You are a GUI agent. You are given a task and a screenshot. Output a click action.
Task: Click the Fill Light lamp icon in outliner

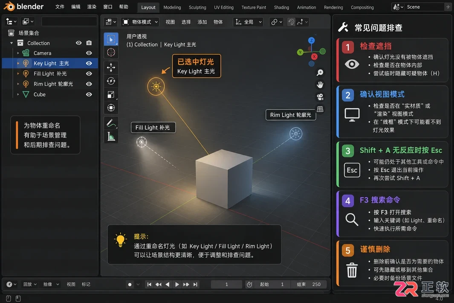point(26,74)
